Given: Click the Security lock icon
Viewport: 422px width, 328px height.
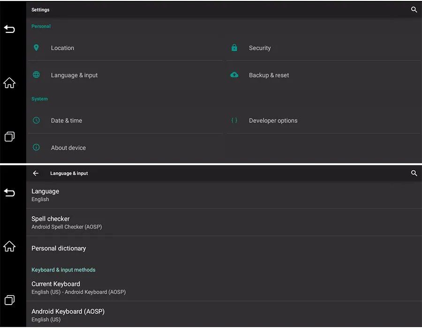Looking at the screenshot, I should 234,48.
